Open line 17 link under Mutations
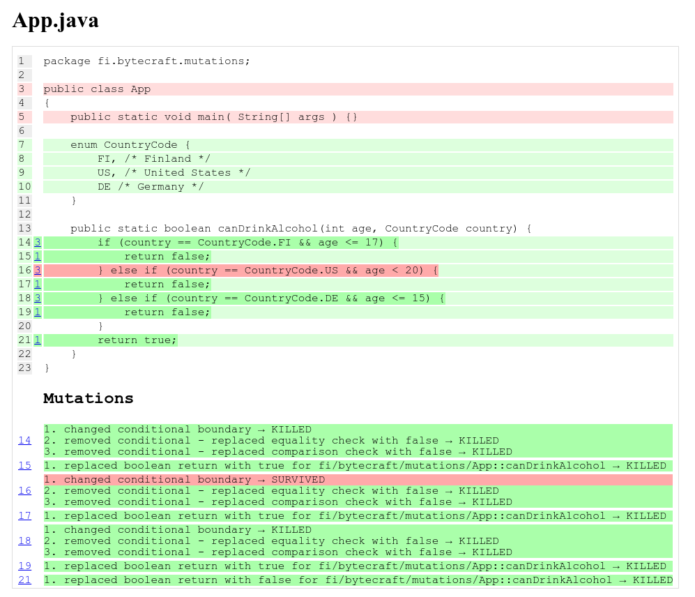 pyautogui.click(x=24, y=515)
